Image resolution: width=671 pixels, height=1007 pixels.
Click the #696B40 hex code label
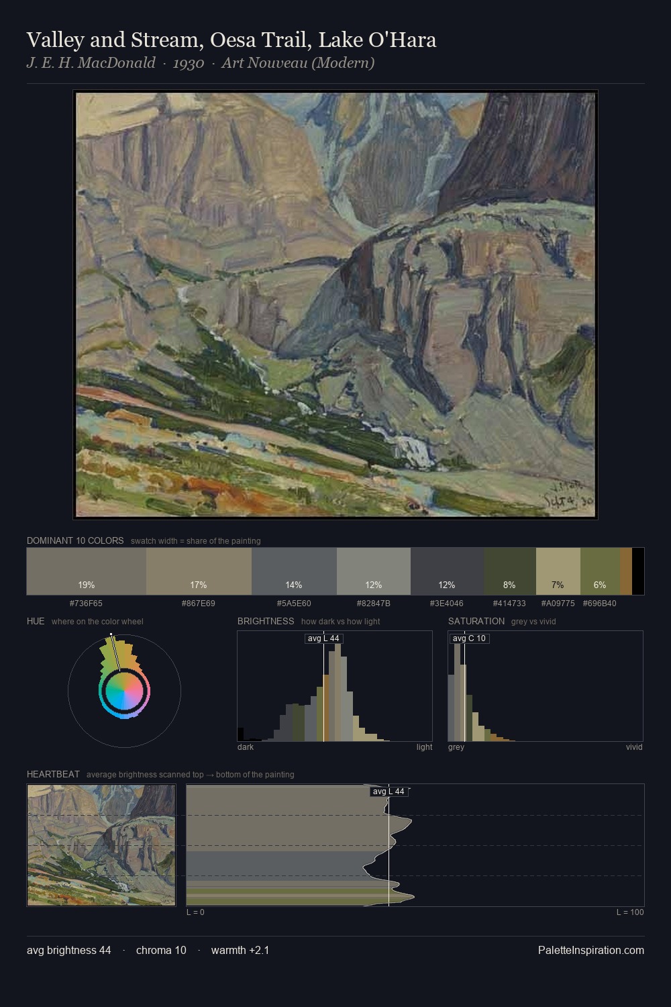click(600, 604)
